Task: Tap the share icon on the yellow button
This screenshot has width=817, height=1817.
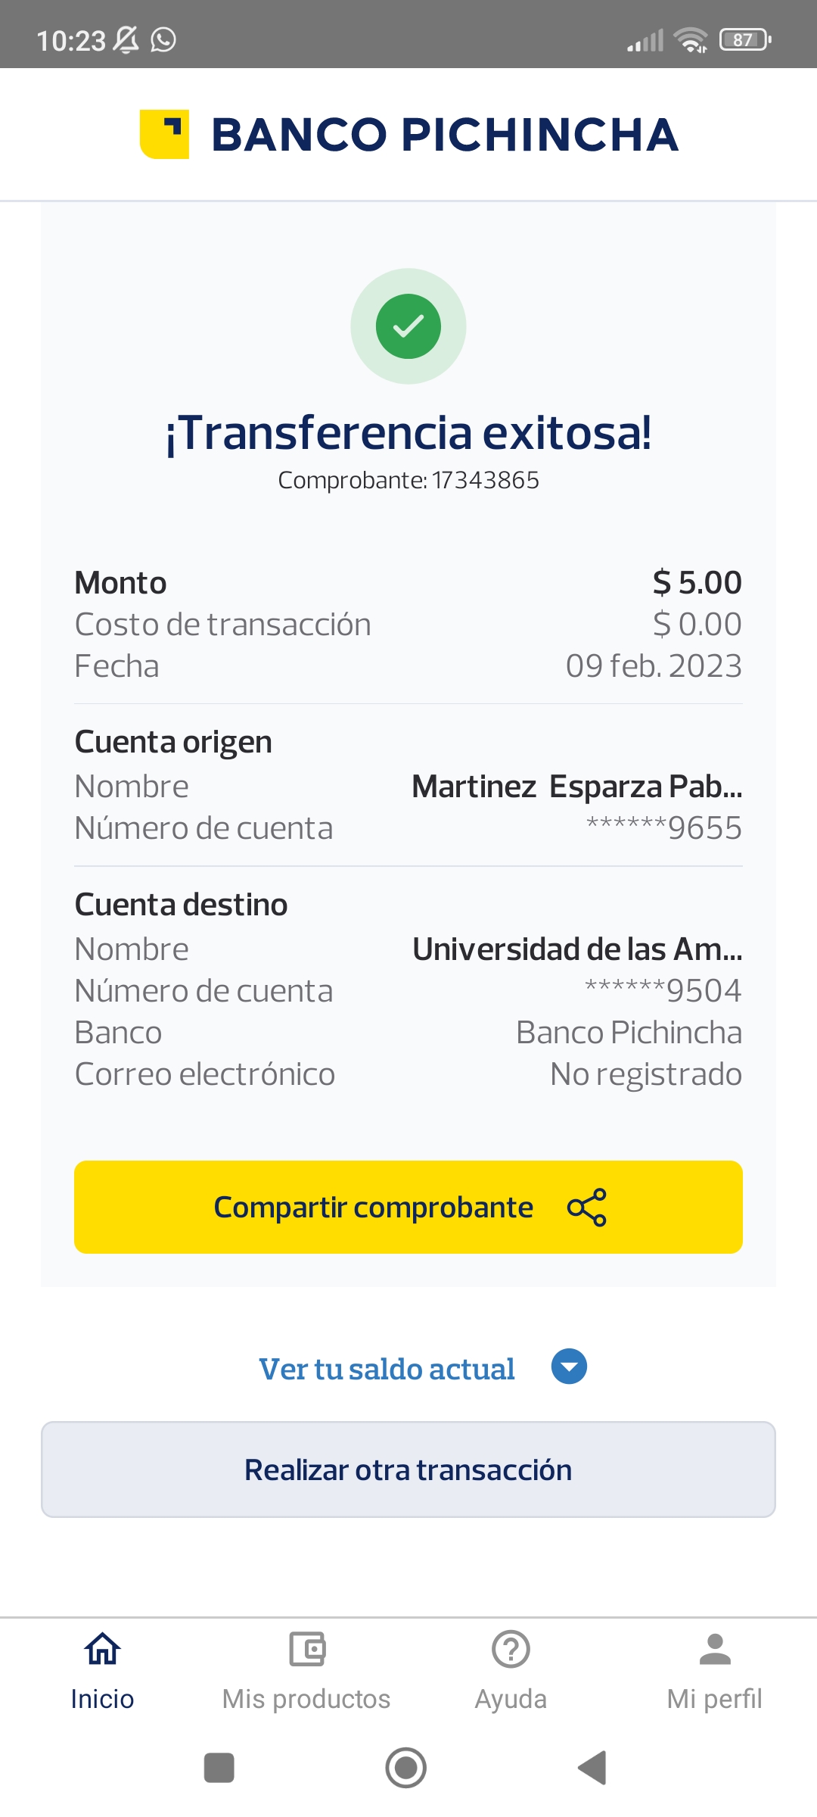Action: click(587, 1207)
